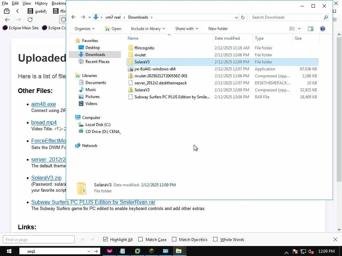This screenshot has width=342, height=256.
Task: Open Local Disk (C:)
Action: pyautogui.click(x=98, y=125)
